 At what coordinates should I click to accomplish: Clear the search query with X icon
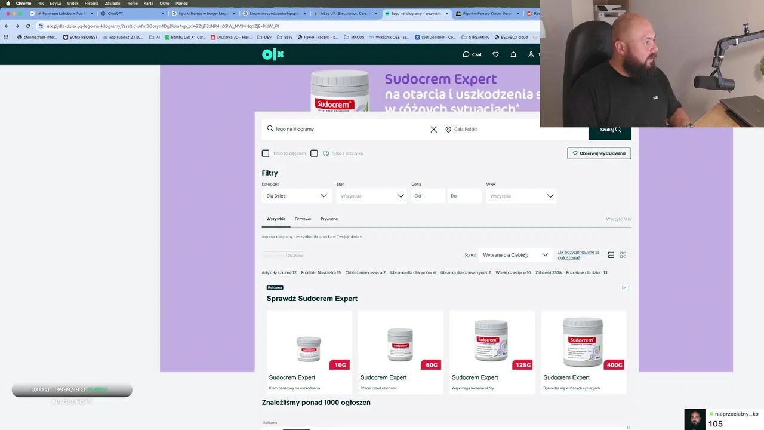(x=434, y=129)
